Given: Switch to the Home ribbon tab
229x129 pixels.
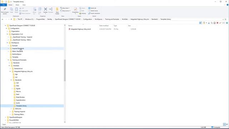Looking at the screenshot, I should click(x=10, y=5).
